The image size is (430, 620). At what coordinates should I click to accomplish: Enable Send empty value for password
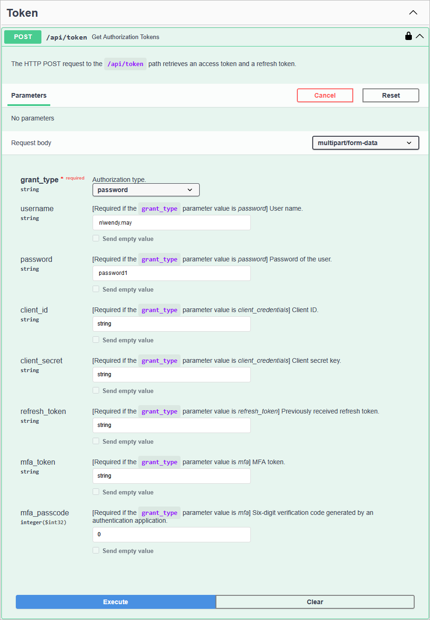[x=96, y=289]
